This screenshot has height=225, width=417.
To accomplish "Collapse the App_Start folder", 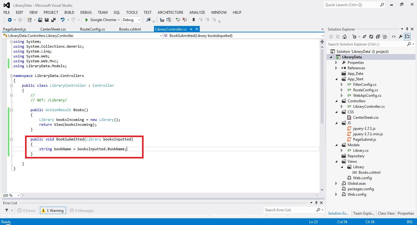I will tap(336, 79).
